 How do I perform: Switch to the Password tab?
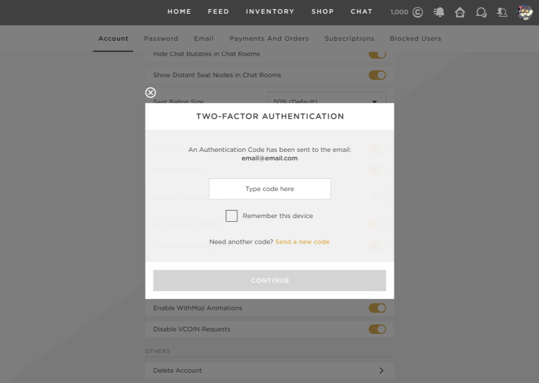(161, 39)
